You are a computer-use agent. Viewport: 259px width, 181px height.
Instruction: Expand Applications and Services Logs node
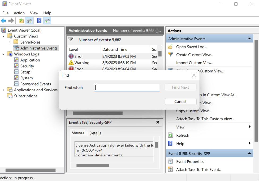(4, 90)
